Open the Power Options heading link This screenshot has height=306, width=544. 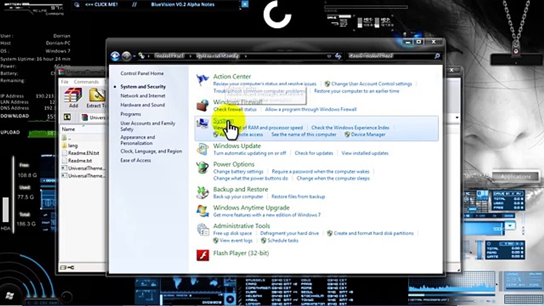(x=234, y=164)
